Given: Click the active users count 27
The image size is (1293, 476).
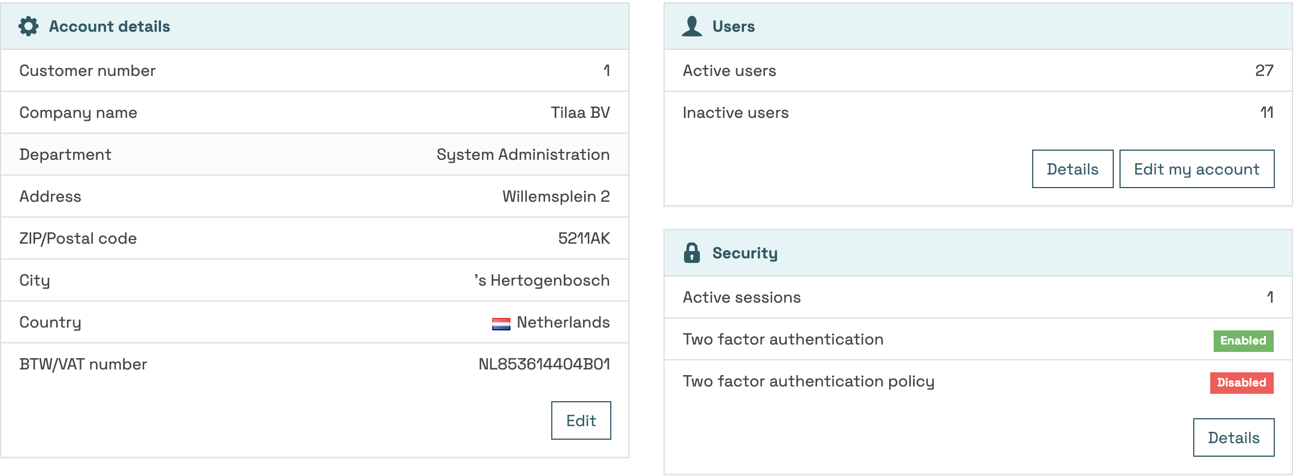Looking at the screenshot, I should click(1264, 70).
